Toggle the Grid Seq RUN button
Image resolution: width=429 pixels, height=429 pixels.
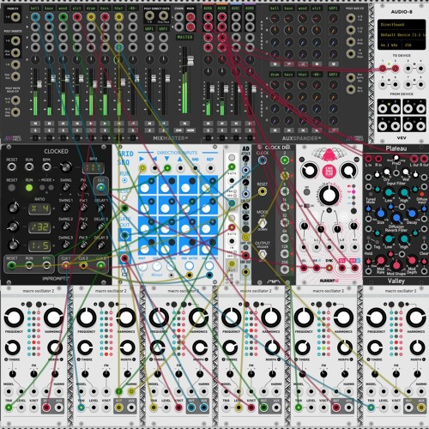[124, 180]
